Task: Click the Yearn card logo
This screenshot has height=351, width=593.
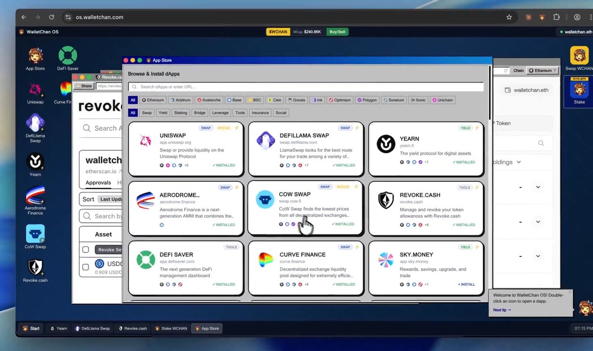Action: (386, 144)
